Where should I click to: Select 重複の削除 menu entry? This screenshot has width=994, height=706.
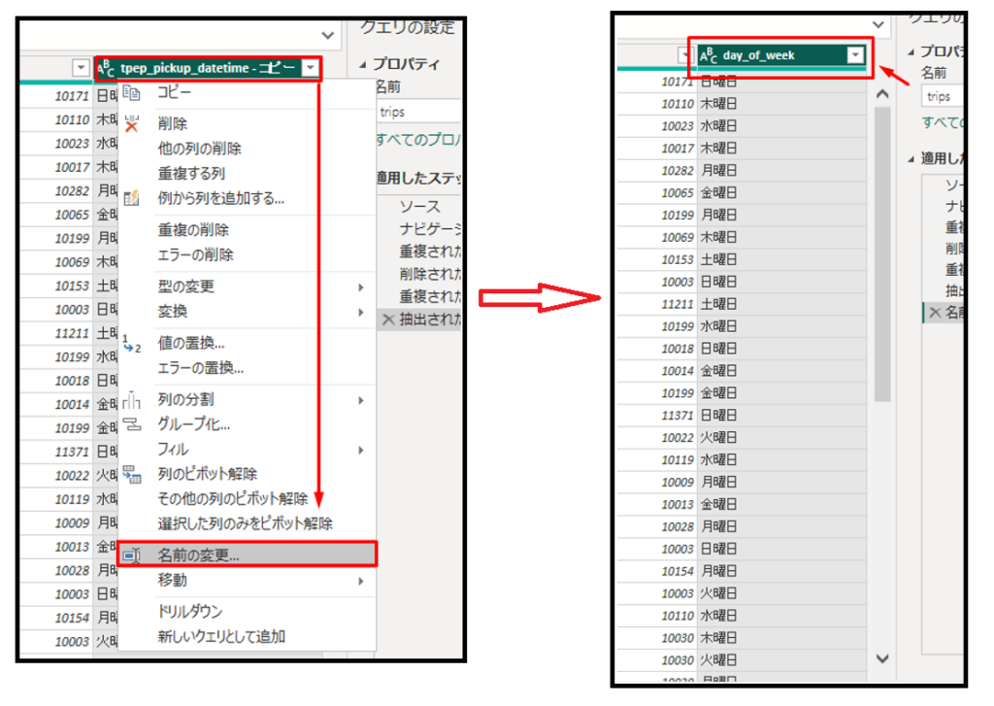point(193,229)
